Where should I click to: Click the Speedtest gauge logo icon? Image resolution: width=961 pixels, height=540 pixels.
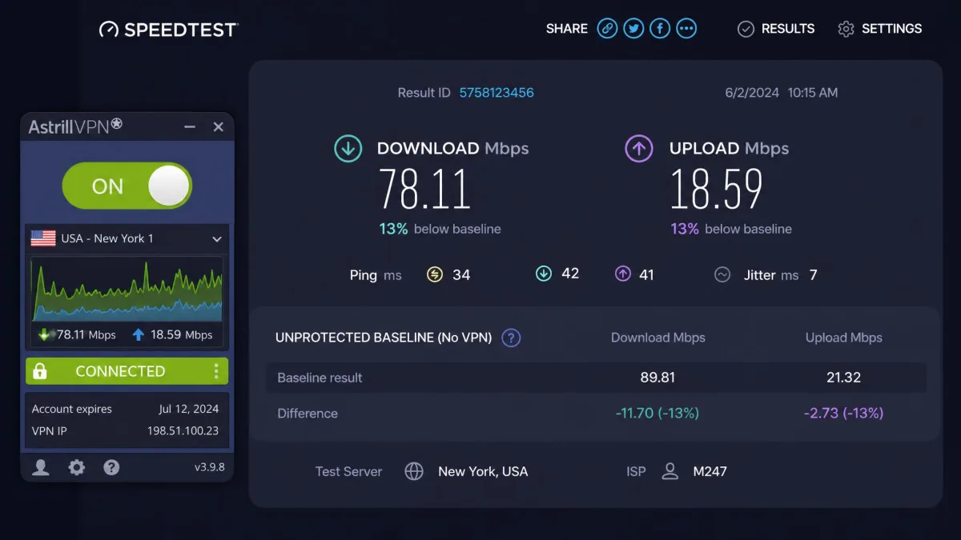(109, 30)
